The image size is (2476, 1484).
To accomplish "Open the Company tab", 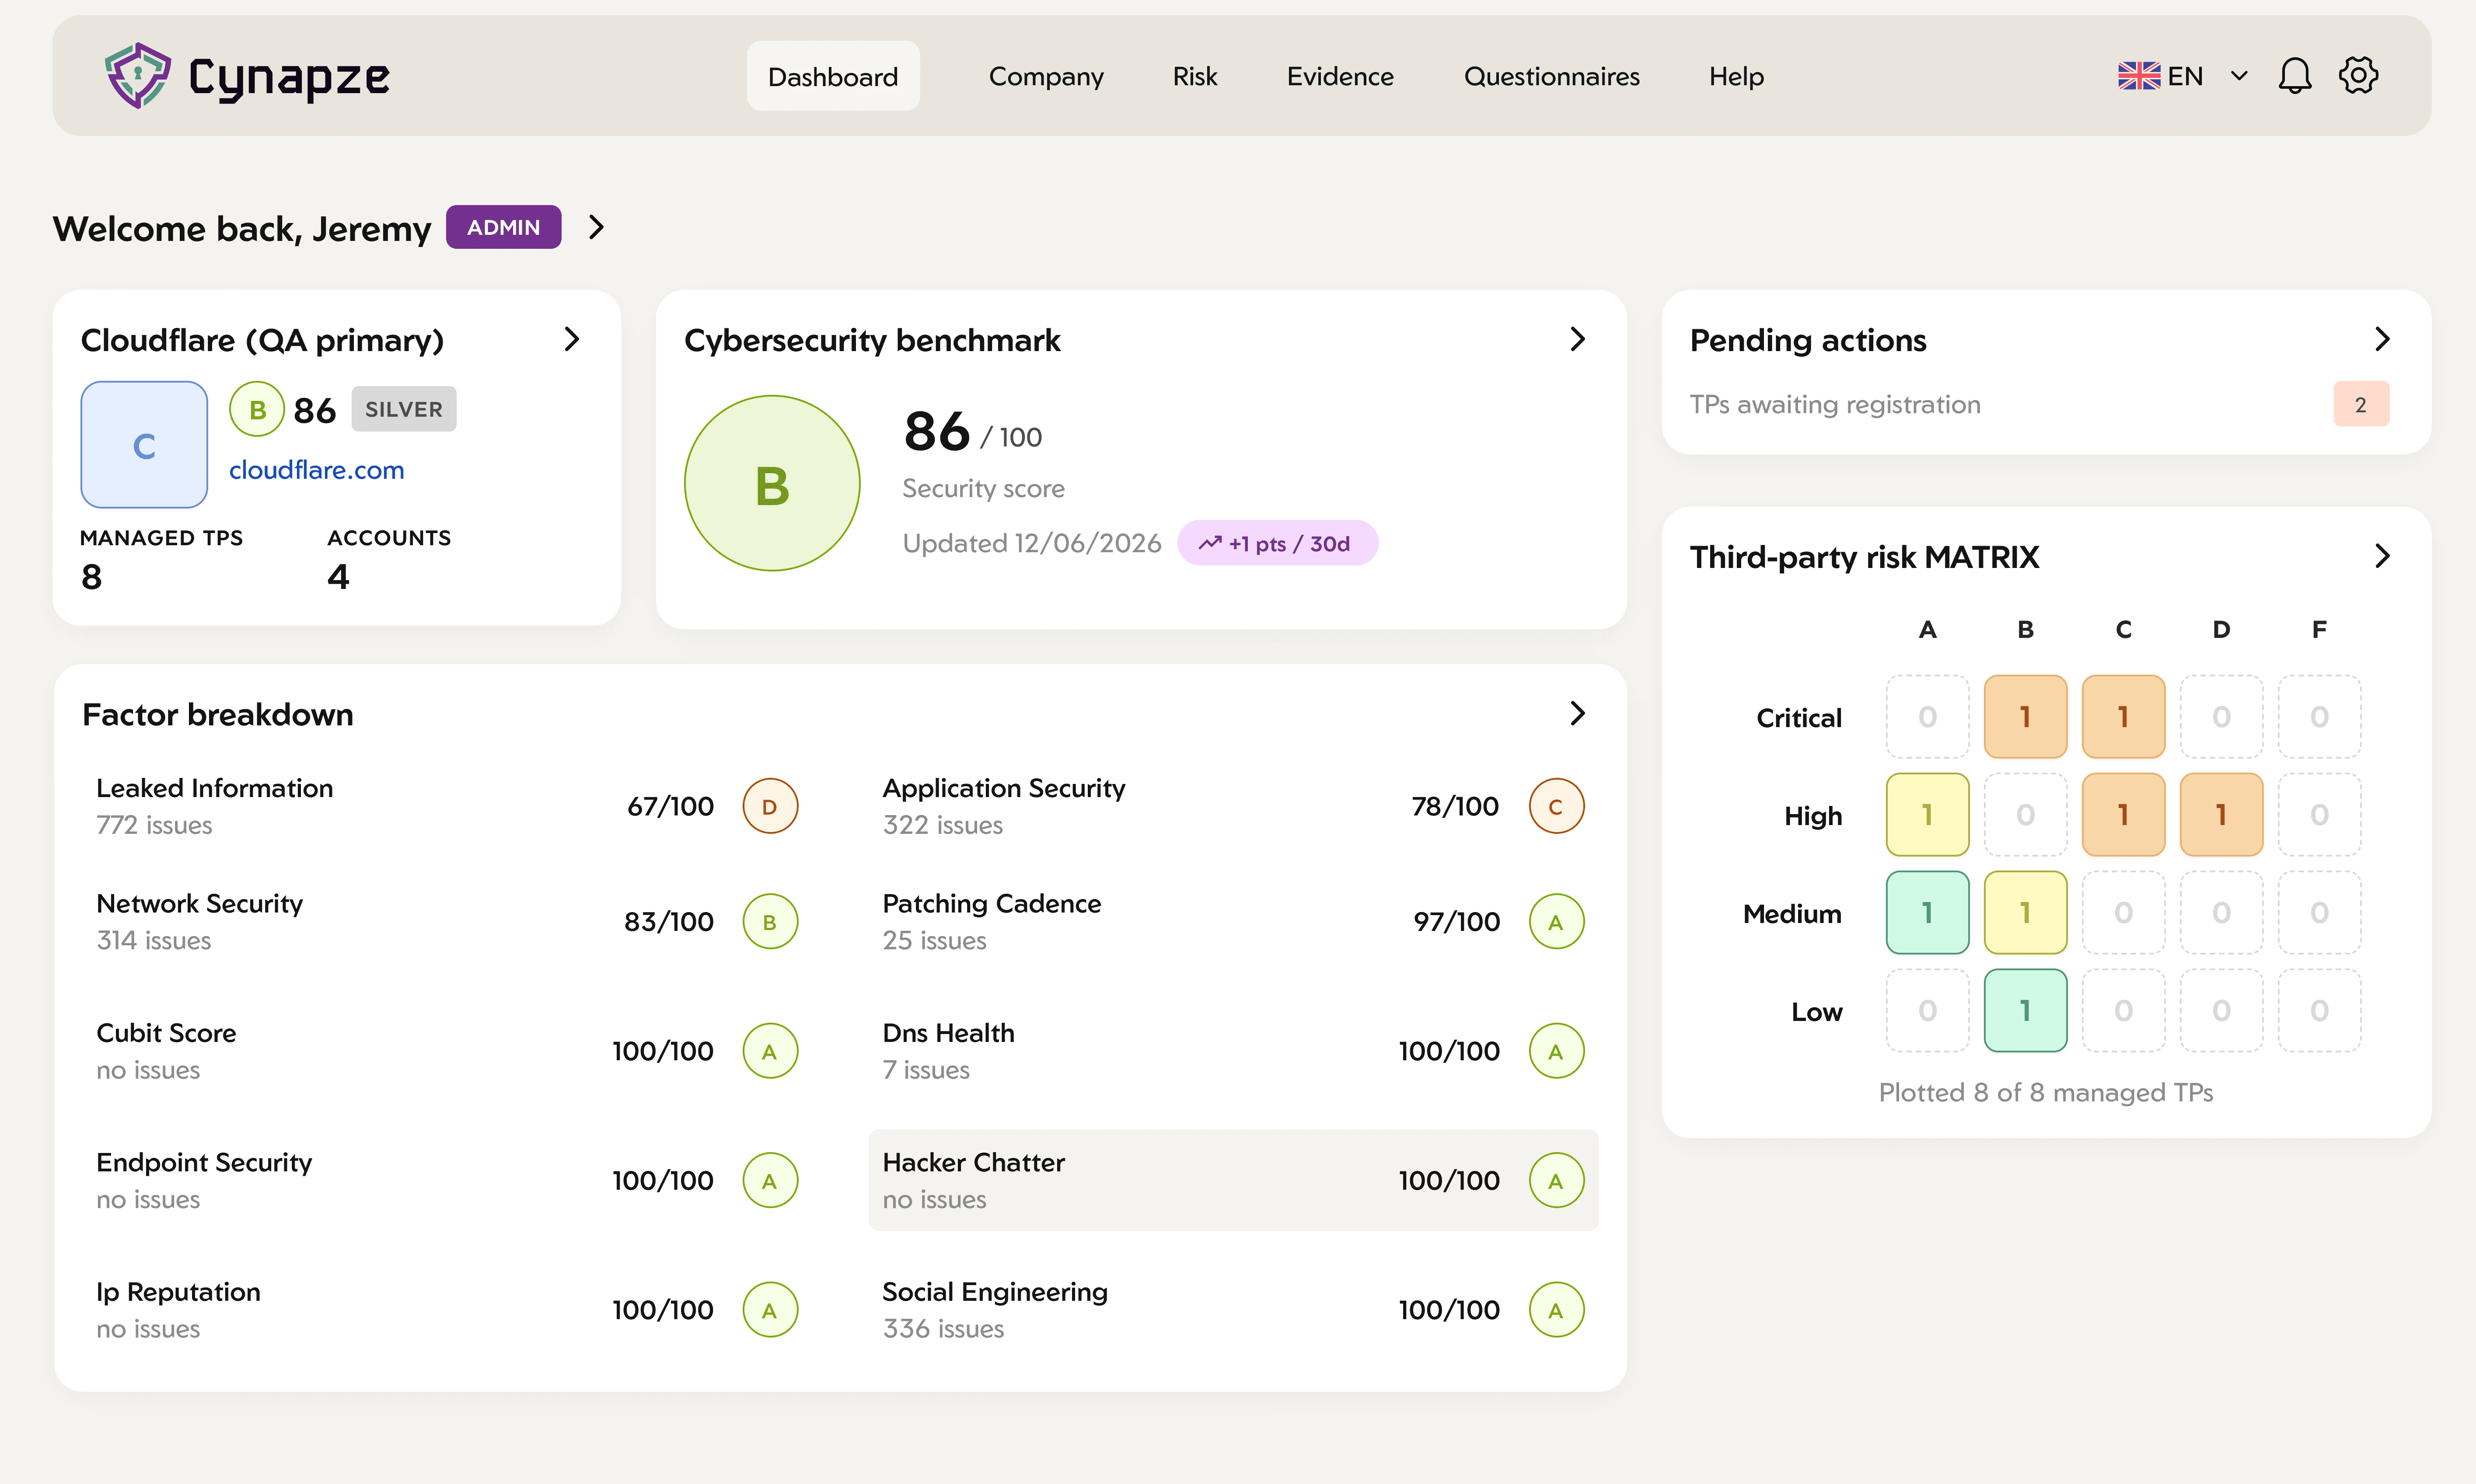I will pos(1046,76).
